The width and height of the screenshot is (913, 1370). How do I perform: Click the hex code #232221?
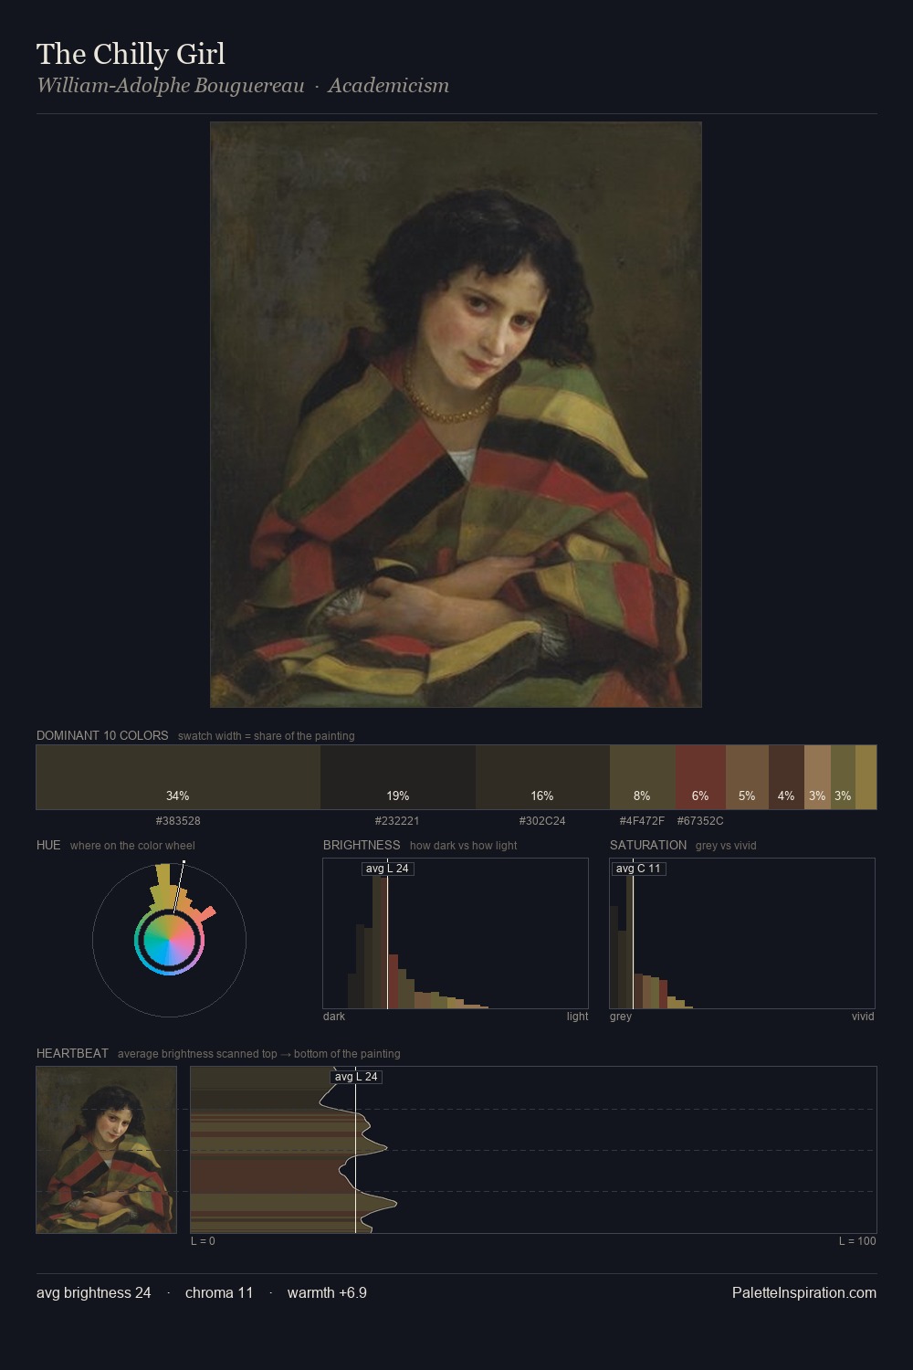[397, 821]
